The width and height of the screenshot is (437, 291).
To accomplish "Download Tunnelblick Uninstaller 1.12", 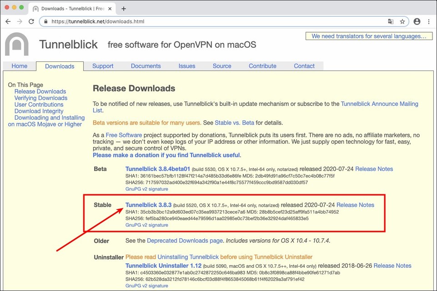I will click(163, 266).
